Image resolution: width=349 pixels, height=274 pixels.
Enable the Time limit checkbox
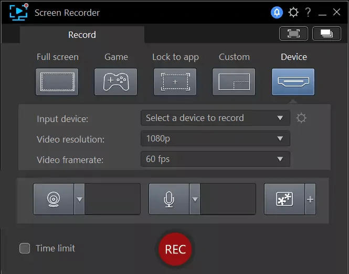[x=25, y=248]
